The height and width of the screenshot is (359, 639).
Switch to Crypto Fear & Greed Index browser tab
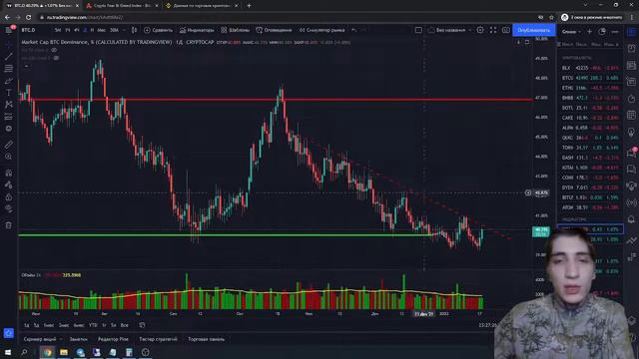click(x=122, y=6)
